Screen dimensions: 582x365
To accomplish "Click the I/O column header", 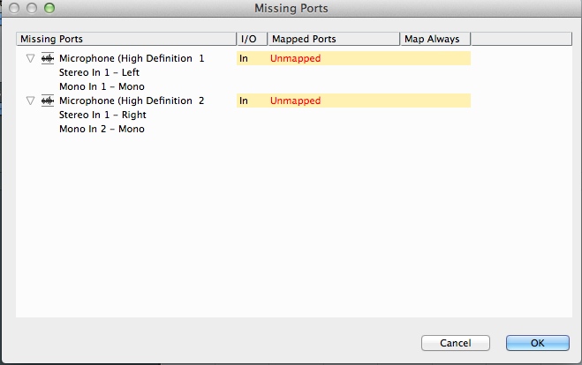I will coord(252,39).
